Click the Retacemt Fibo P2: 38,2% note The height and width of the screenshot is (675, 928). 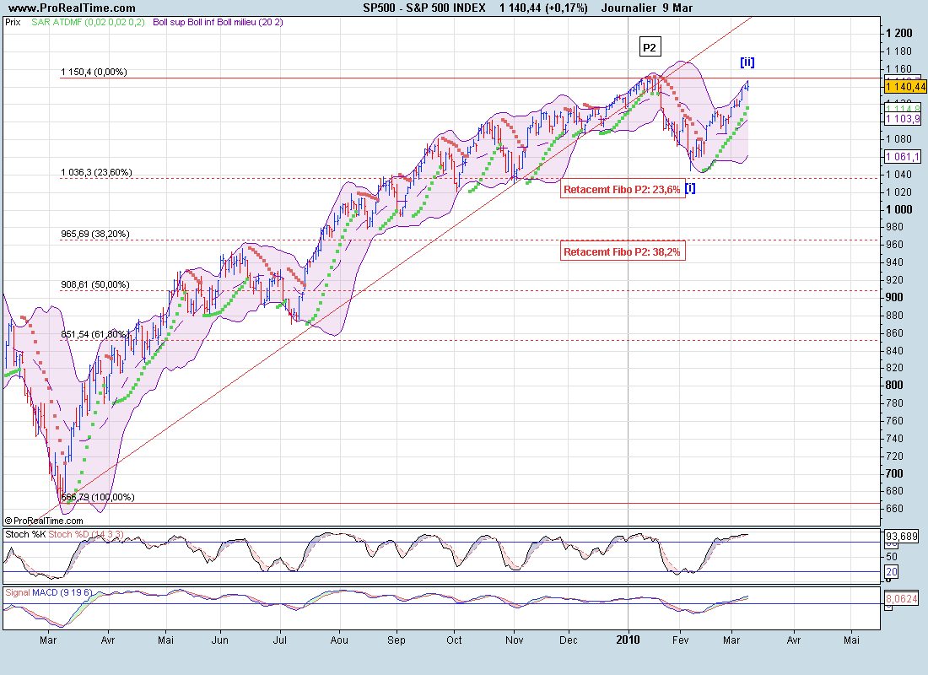coord(622,251)
